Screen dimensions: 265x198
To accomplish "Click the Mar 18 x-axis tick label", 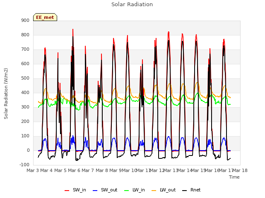I will coord(240,170).
